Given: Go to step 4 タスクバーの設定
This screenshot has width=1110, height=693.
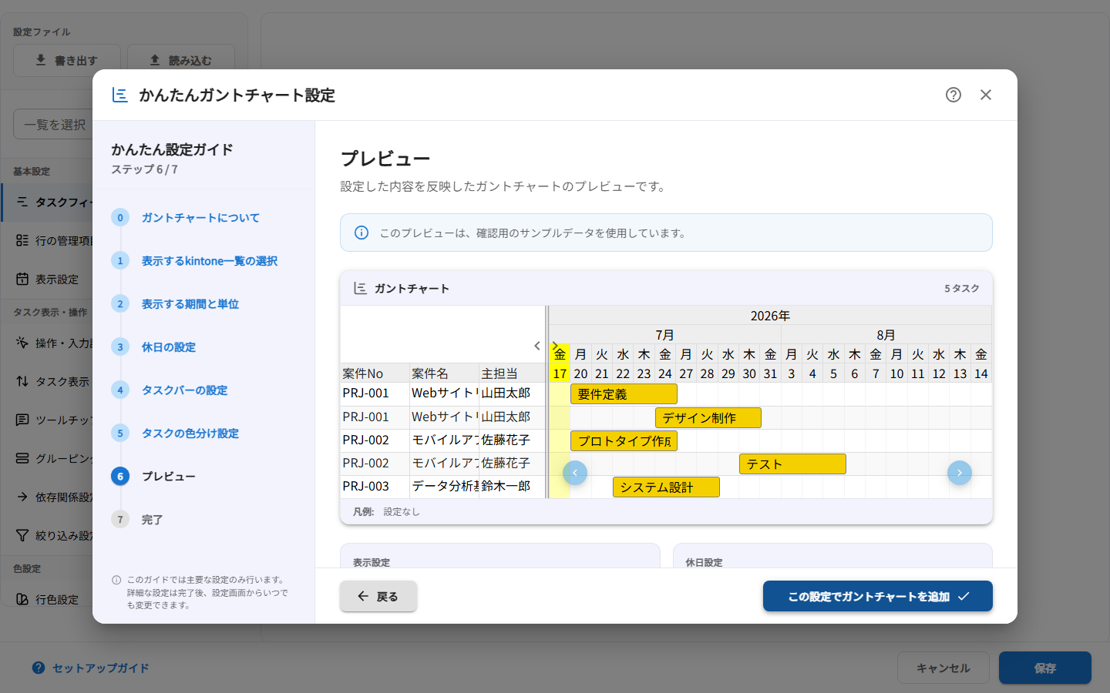Looking at the screenshot, I should (x=185, y=390).
